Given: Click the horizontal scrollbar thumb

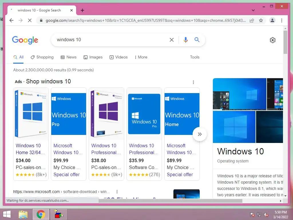Looking at the screenshot, I should pos(171,201).
